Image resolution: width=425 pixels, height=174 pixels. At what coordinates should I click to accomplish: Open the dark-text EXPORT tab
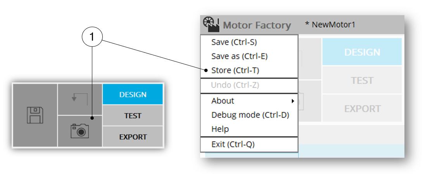click(x=133, y=137)
